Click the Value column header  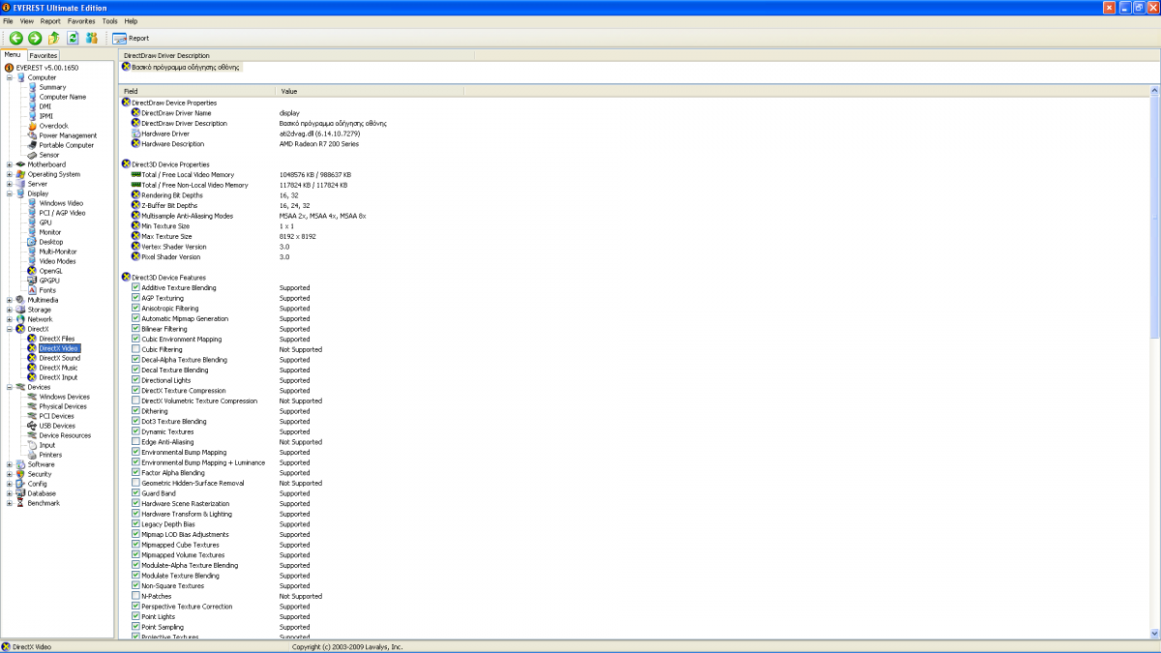point(371,91)
